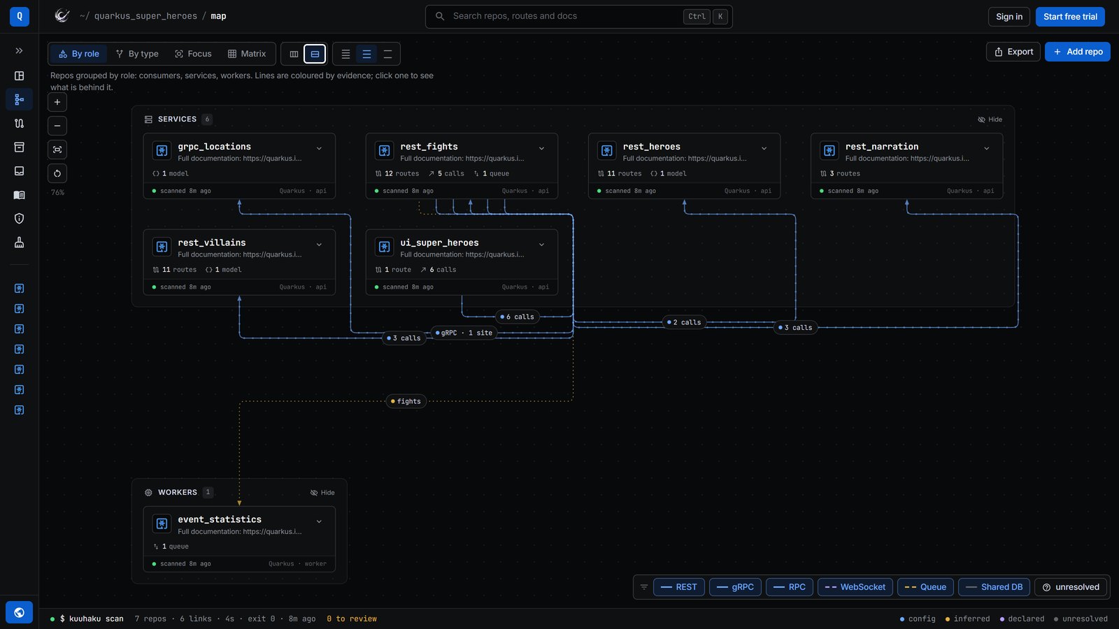The width and height of the screenshot is (1119, 629).
Task: Hide the Workers group
Action: click(x=322, y=493)
